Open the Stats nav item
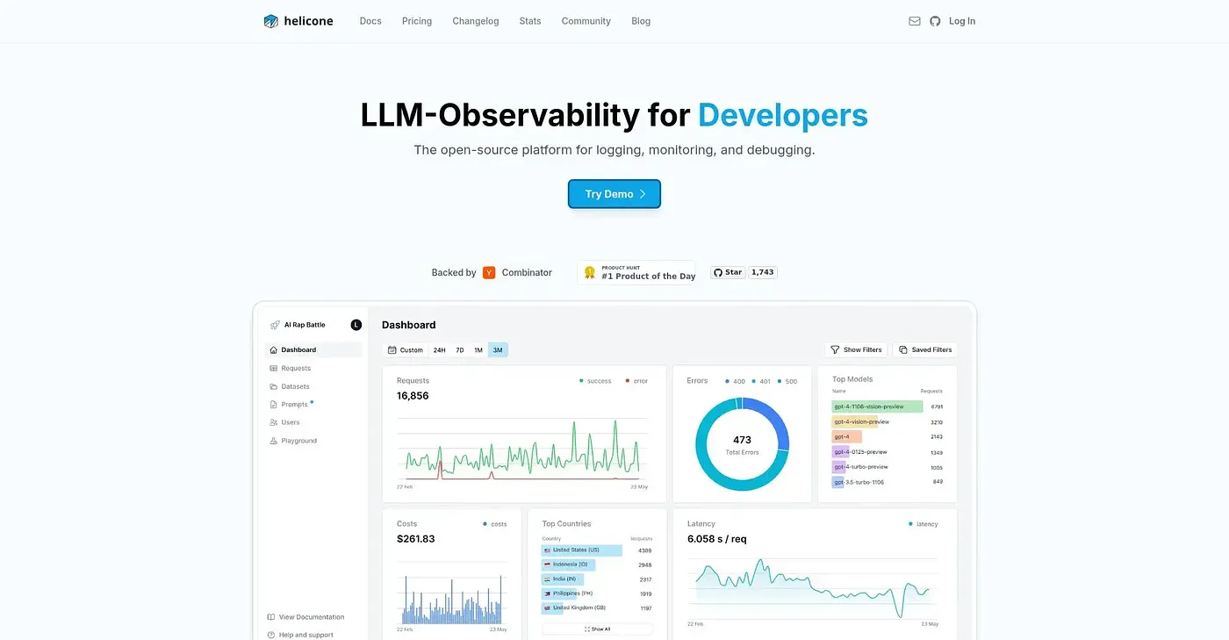Viewport: 1229px width, 640px height. point(530,21)
